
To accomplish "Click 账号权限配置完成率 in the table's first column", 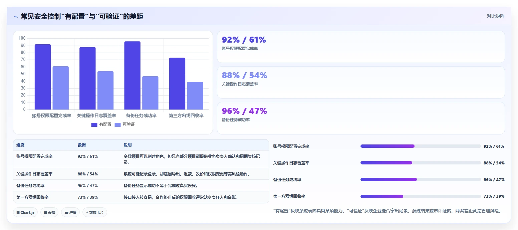I will click(34, 156).
